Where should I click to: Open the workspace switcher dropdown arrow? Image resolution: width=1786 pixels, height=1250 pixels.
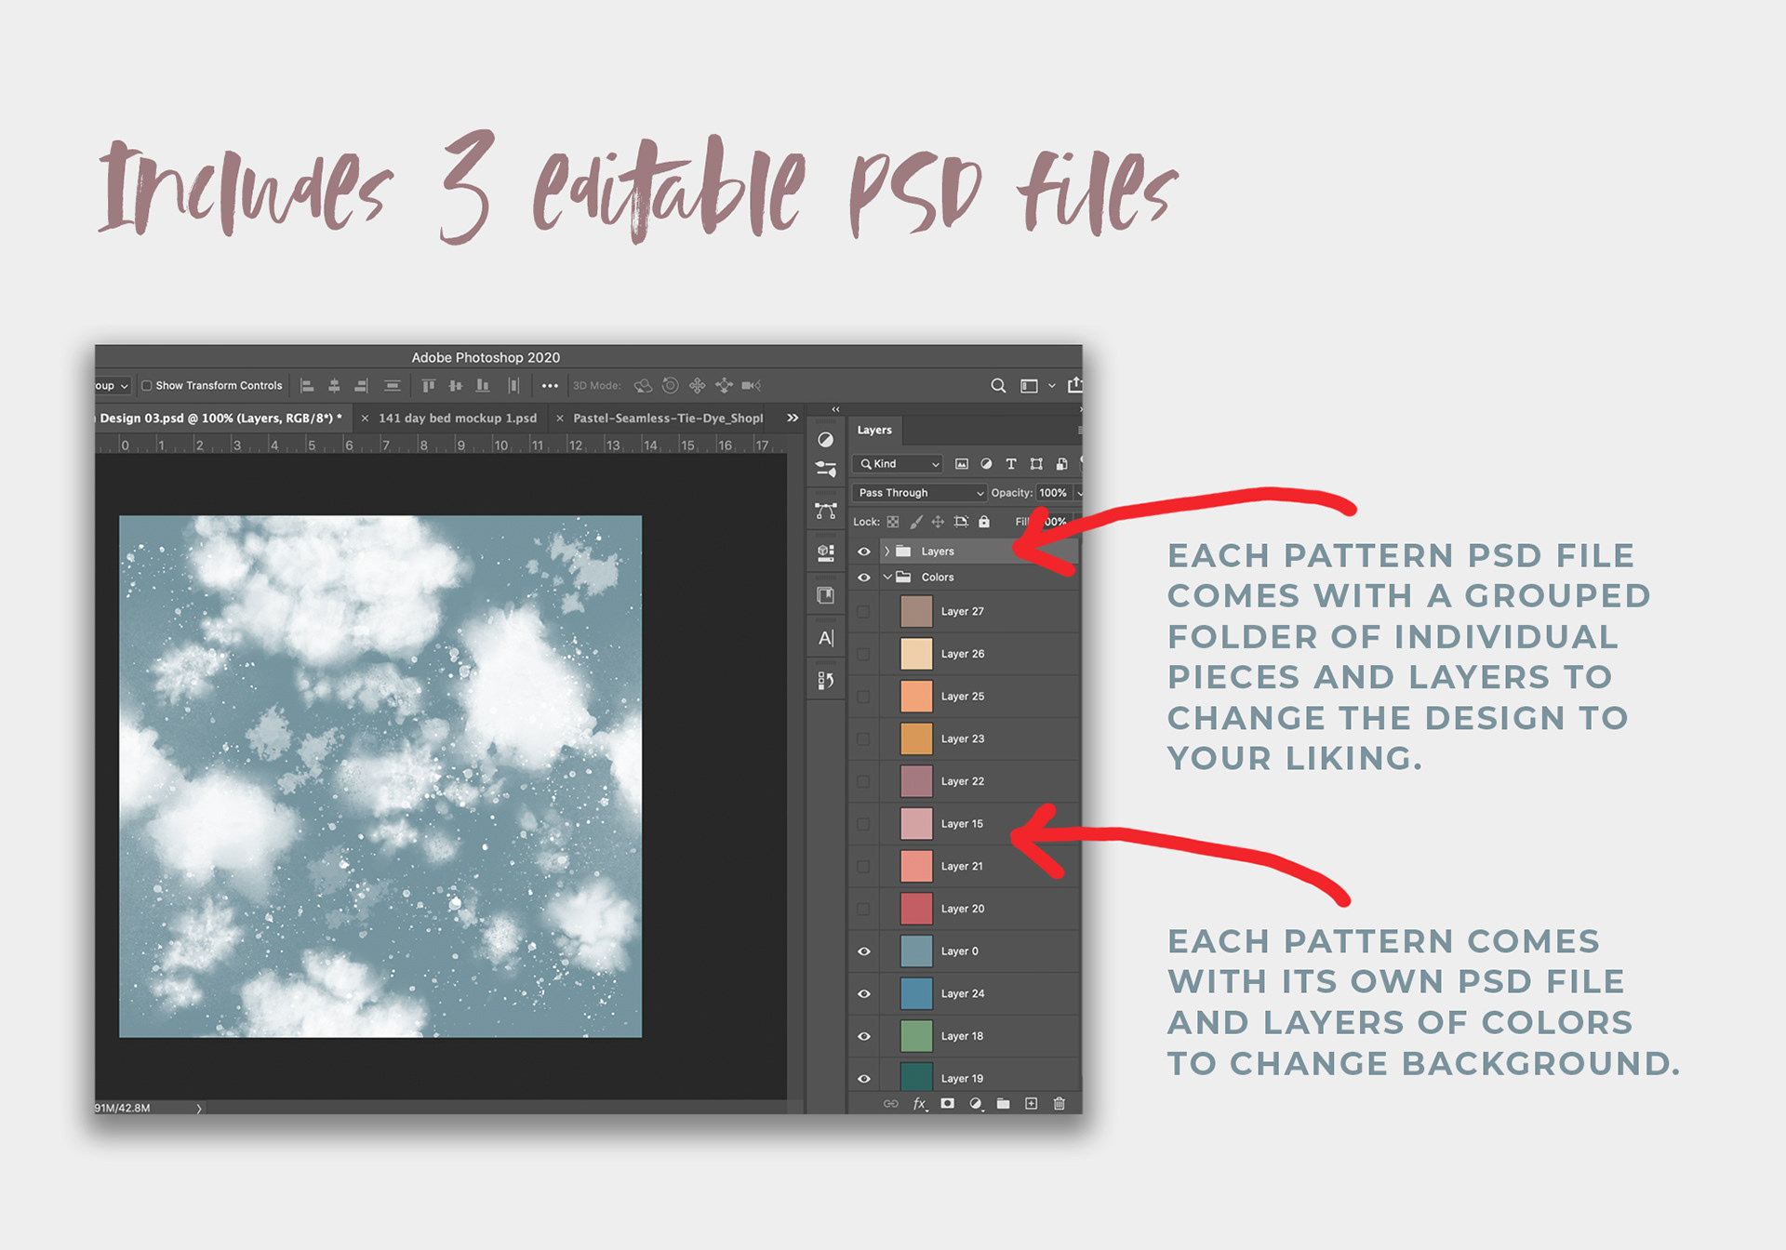click(1052, 386)
